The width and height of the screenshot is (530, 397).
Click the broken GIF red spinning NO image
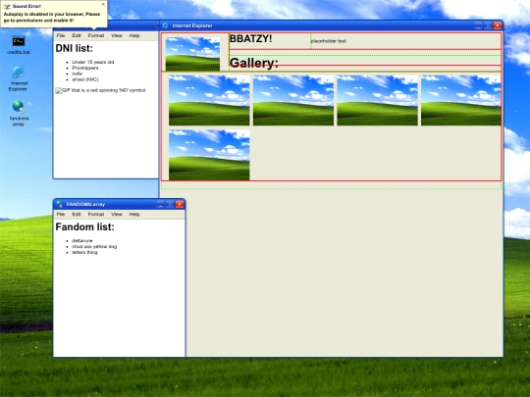100,90
